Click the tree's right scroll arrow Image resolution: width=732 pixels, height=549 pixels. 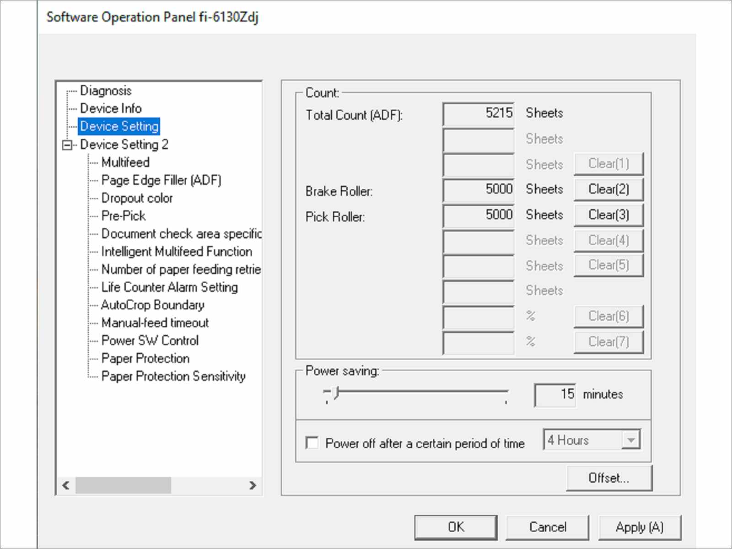pos(253,485)
